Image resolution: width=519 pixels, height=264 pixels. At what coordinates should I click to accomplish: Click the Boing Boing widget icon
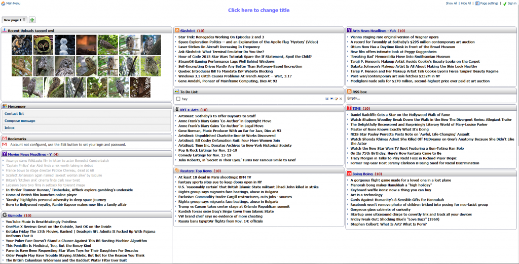[349, 173]
